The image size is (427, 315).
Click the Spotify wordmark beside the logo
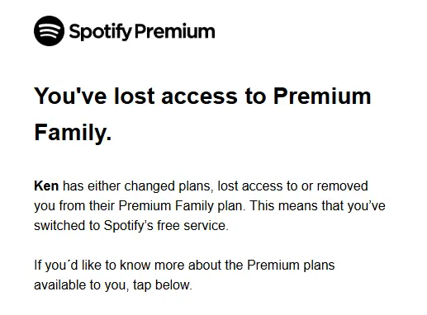[101, 32]
